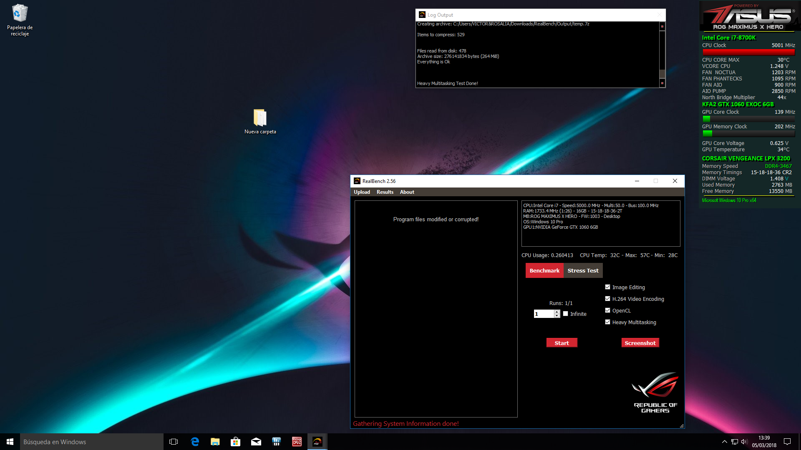Click 'Heavy Multitasking Test Done!' log line
The image size is (801, 450).
pos(448,83)
